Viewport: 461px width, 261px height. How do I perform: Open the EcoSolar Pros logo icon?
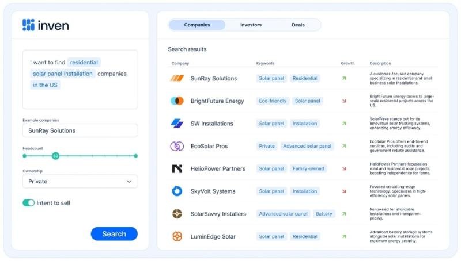coord(177,146)
